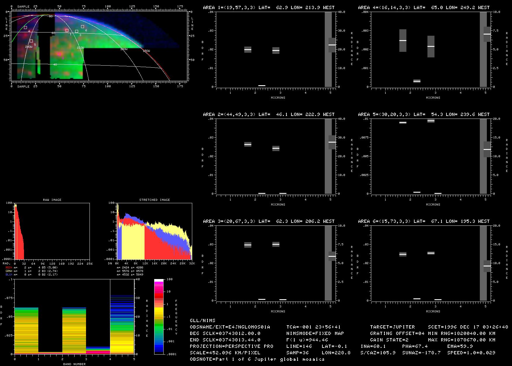Select area marker box 3 on the mosaic

point(77,31)
